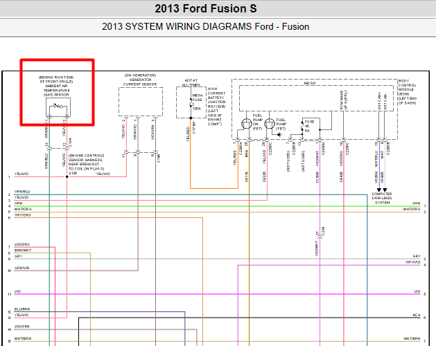Click the "HS1 CAN-" pin label

pos(385,101)
